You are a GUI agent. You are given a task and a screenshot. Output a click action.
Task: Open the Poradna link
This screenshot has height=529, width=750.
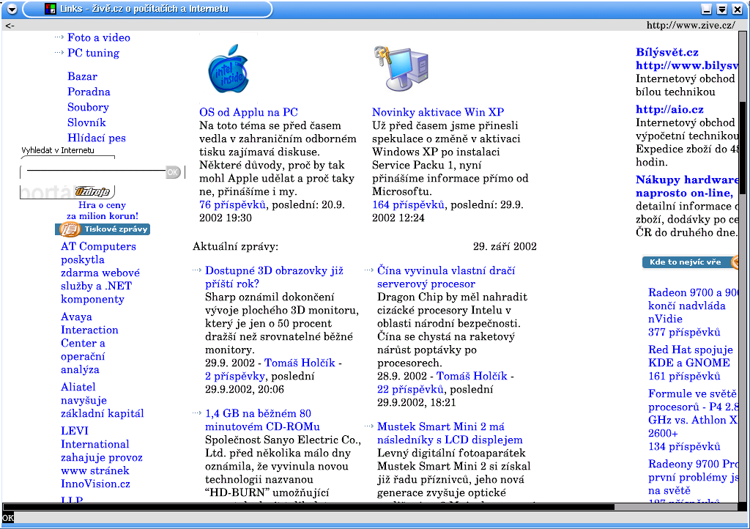click(89, 92)
